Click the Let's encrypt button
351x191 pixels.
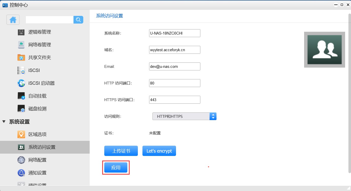point(159,151)
